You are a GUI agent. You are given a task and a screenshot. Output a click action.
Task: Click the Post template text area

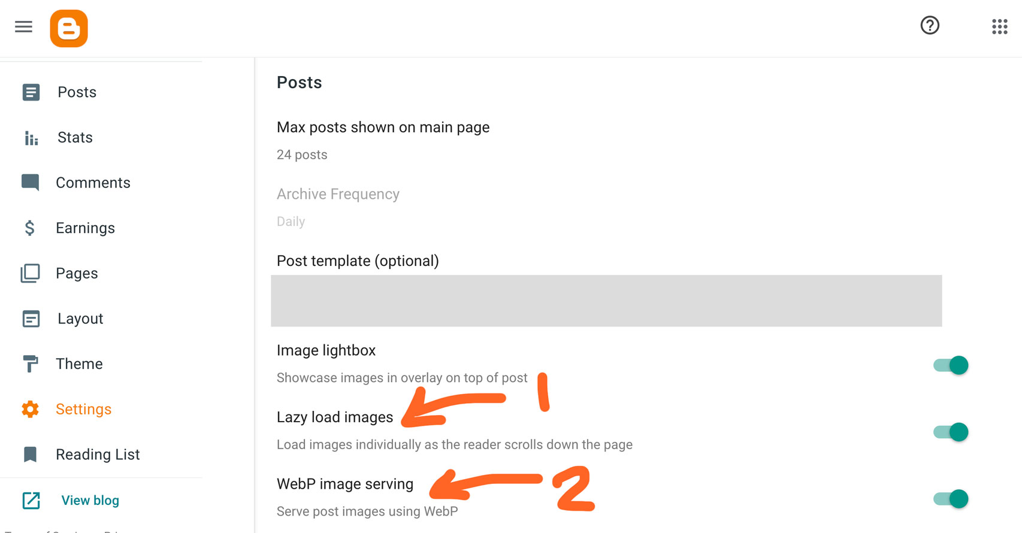[606, 301]
